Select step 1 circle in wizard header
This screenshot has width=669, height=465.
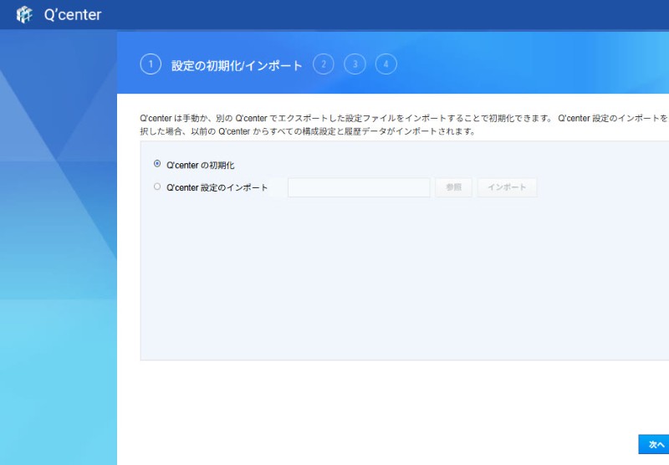tap(151, 64)
